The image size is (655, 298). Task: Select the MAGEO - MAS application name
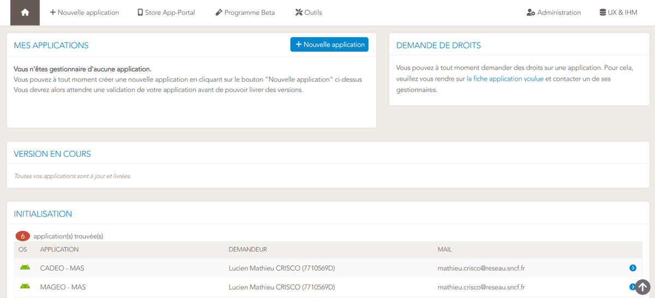point(63,287)
